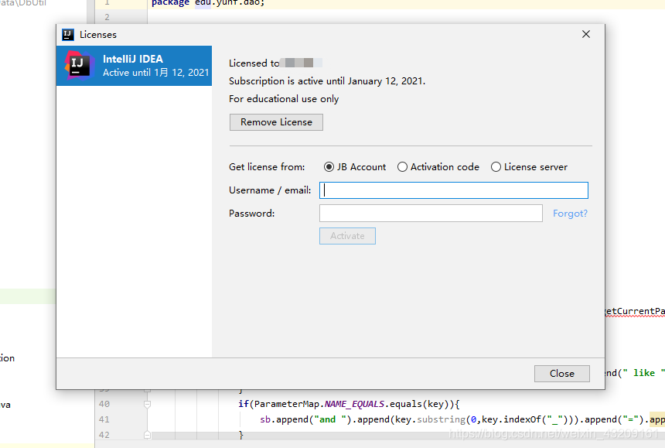The height and width of the screenshot is (448, 665).
Task: Click 'For educational use only' text
Action: pyautogui.click(x=284, y=99)
